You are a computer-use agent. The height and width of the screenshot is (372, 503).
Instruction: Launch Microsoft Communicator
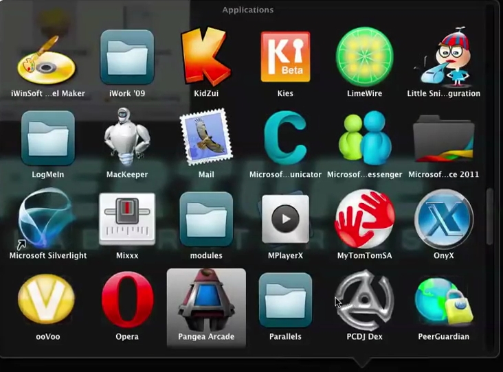285,138
